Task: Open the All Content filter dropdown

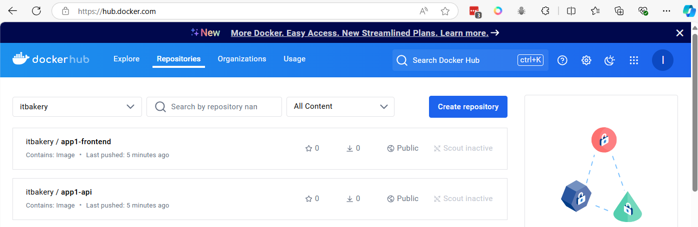Action: (x=340, y=107)
